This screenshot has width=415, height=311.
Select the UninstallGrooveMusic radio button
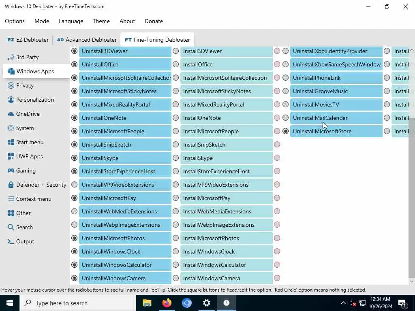tap(286, 91)
